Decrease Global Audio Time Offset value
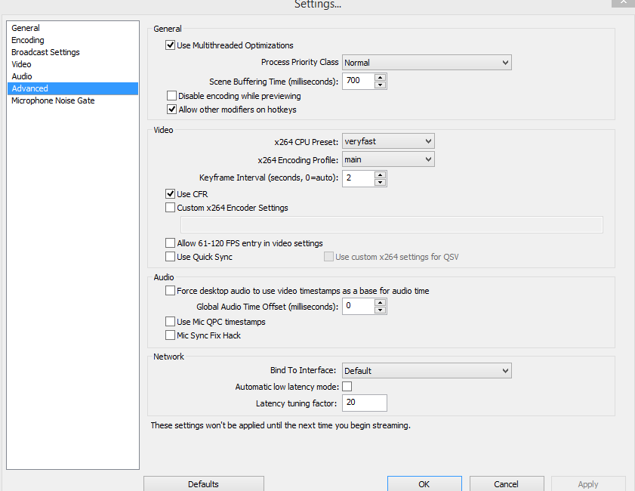Viewport: 635px width, 491px height. click(x=380, y=310)
